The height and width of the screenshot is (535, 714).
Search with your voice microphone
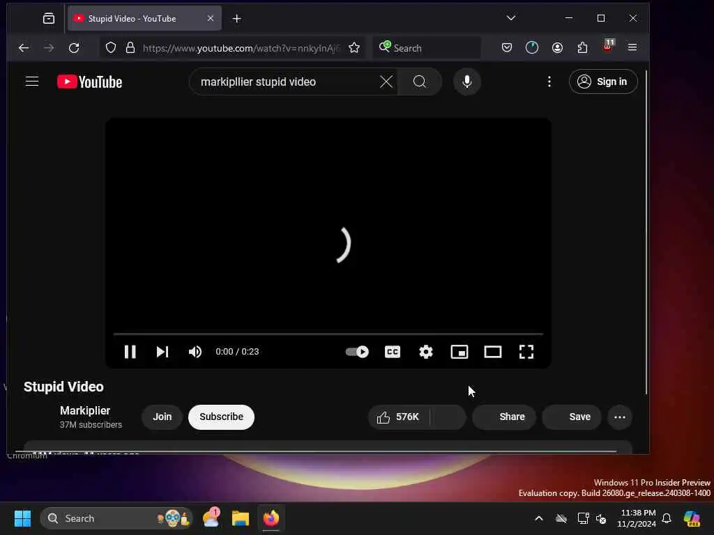(x=466, y=82)
